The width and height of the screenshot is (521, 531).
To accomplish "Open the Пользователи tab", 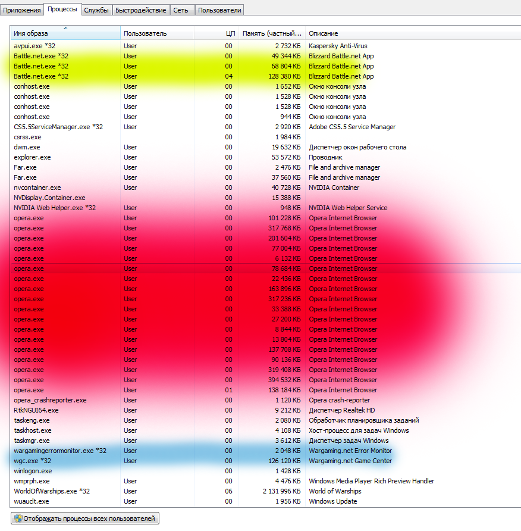I will (219, 10).
